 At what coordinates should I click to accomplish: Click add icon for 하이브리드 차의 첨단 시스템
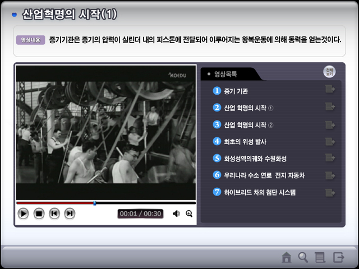click(x=330, y=193)
